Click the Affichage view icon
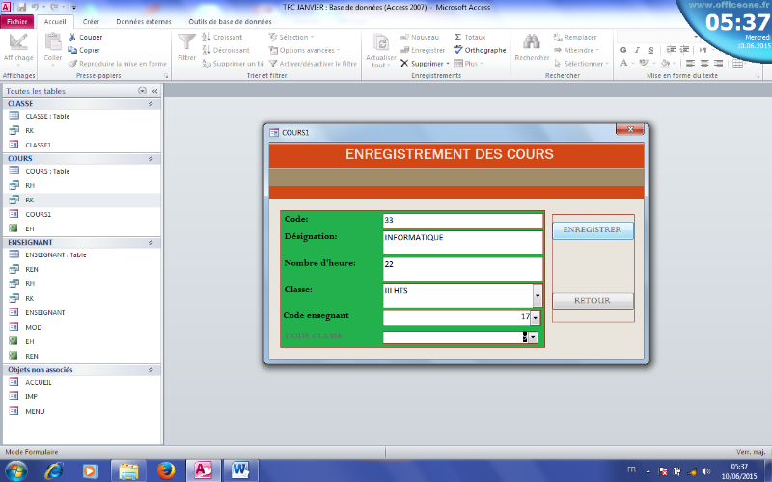This screenshot has width=772, height=482. click(18, 42)
